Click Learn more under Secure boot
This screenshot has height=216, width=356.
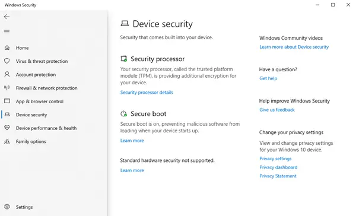click(x=132, y=141)
